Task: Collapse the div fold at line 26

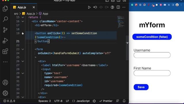Action: click(23, 61)
